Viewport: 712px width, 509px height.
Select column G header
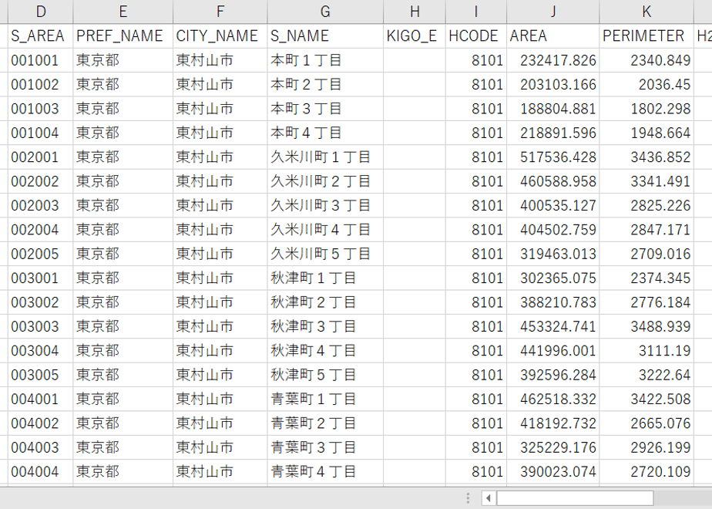click(325, 12)
